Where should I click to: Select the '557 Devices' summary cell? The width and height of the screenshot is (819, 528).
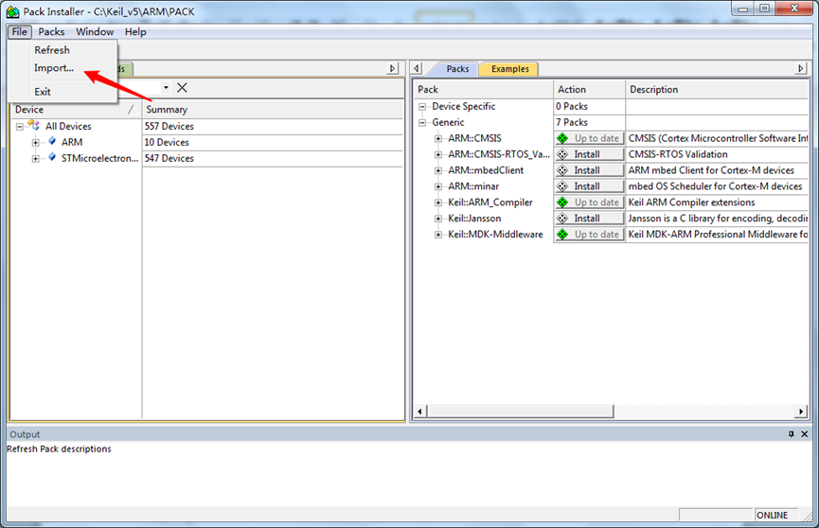point(273,127)
